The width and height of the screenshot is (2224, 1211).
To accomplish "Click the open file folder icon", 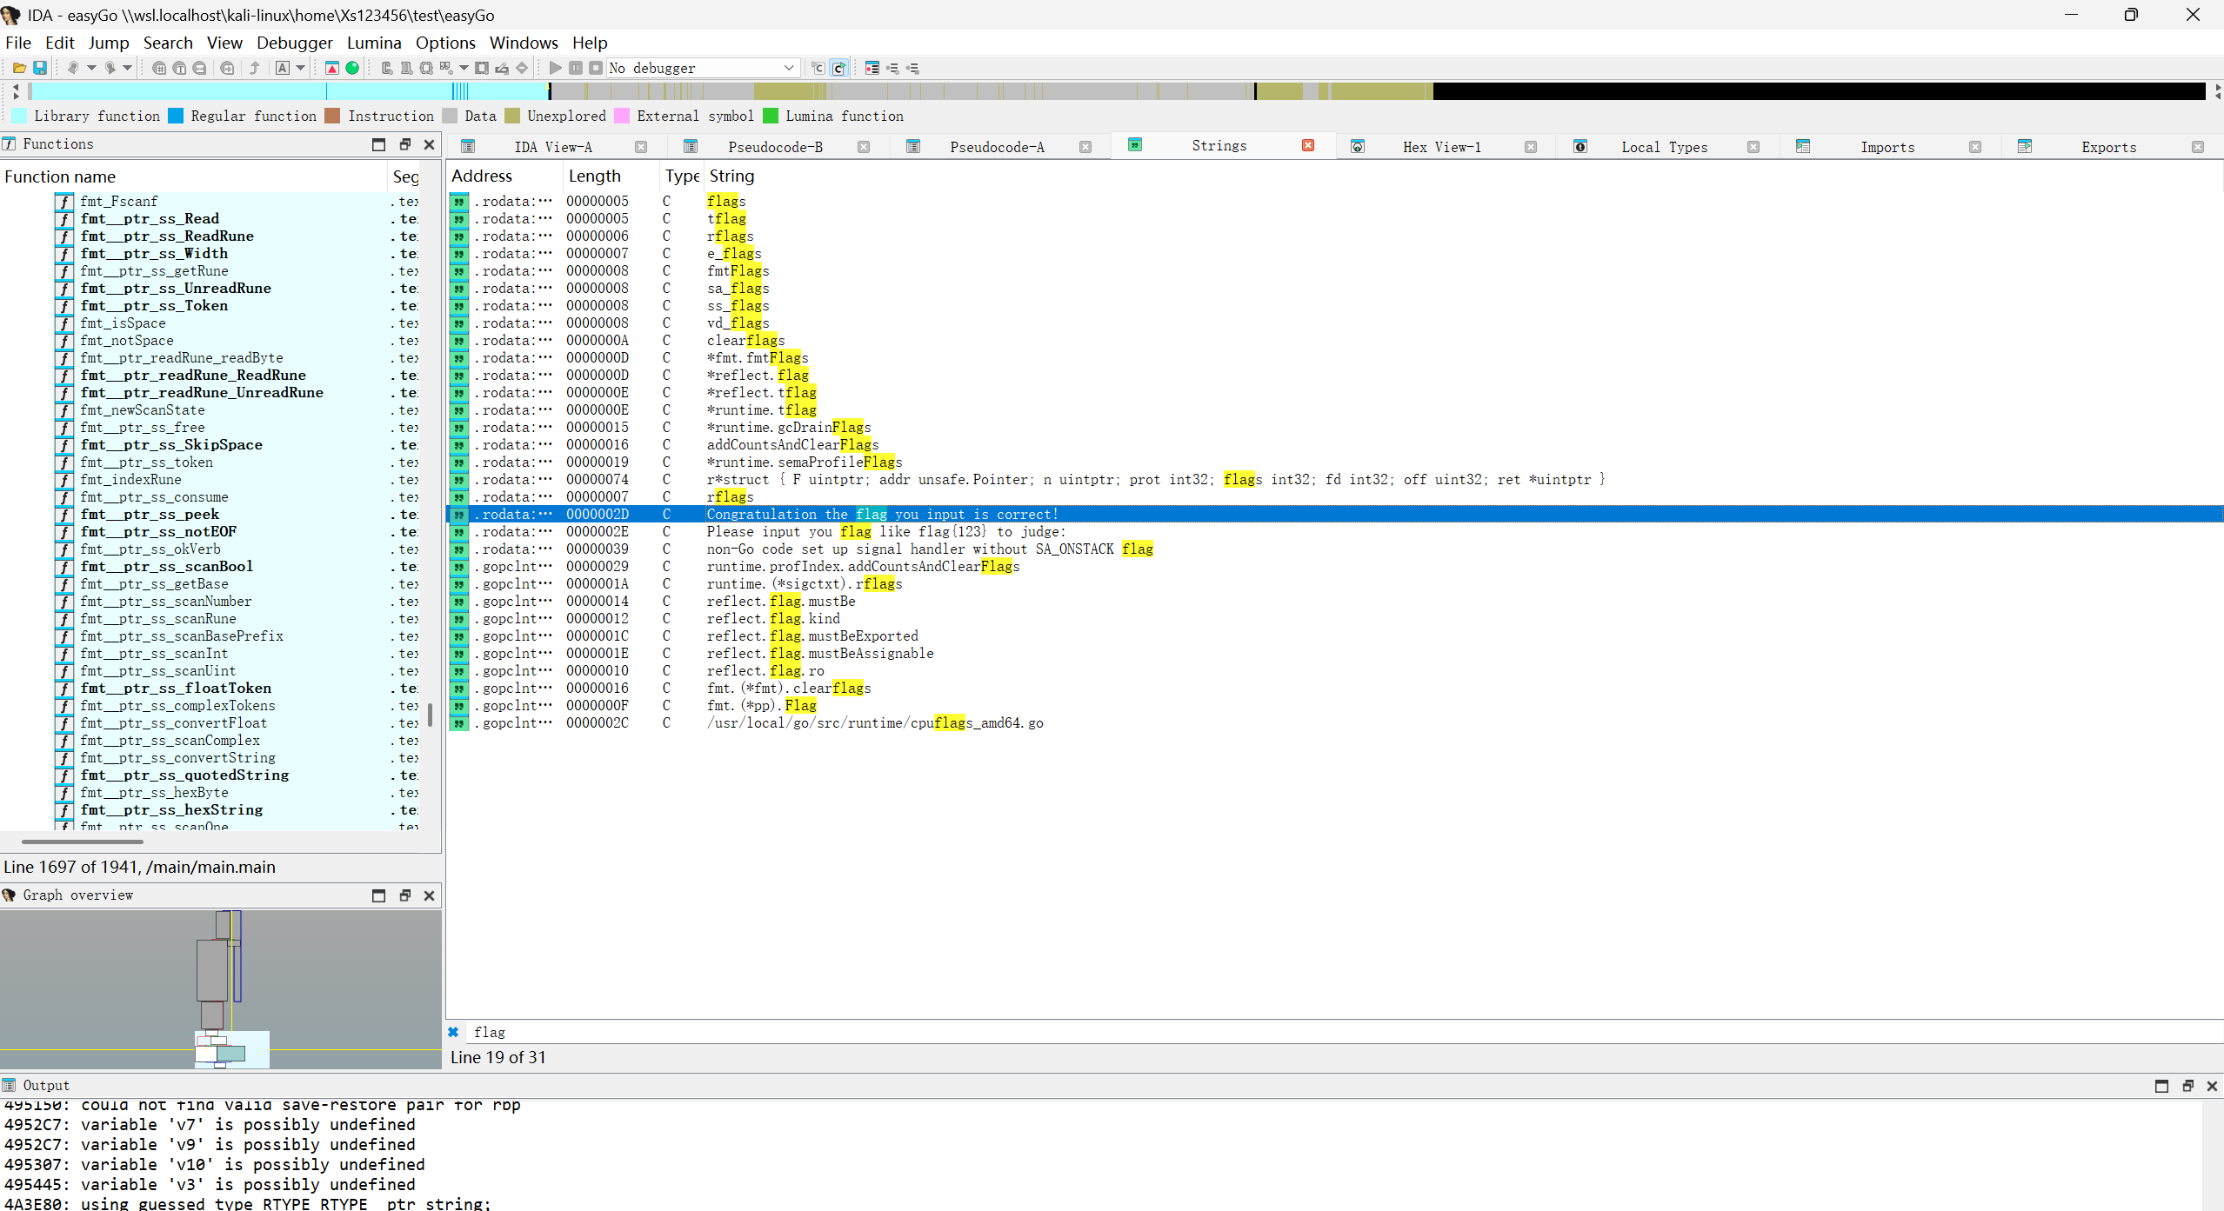I will tap(19, 68).
